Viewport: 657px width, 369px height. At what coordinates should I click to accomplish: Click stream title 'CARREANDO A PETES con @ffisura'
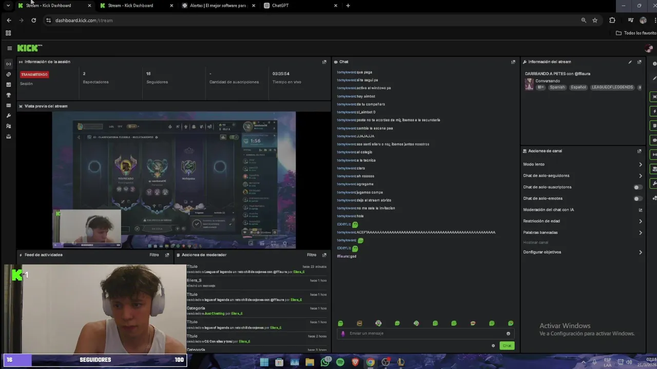(557, 74)
